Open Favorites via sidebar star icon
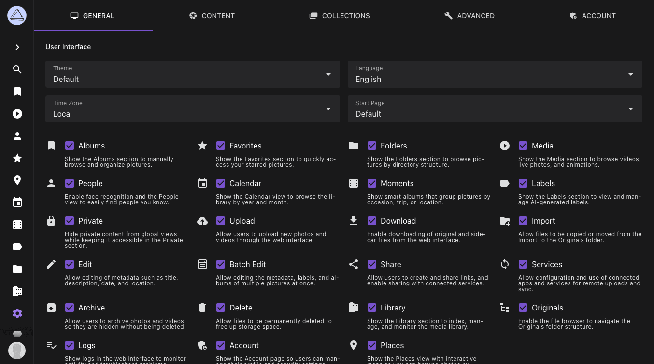This screenshot has height=364, width=654. (x=17, y=158)
